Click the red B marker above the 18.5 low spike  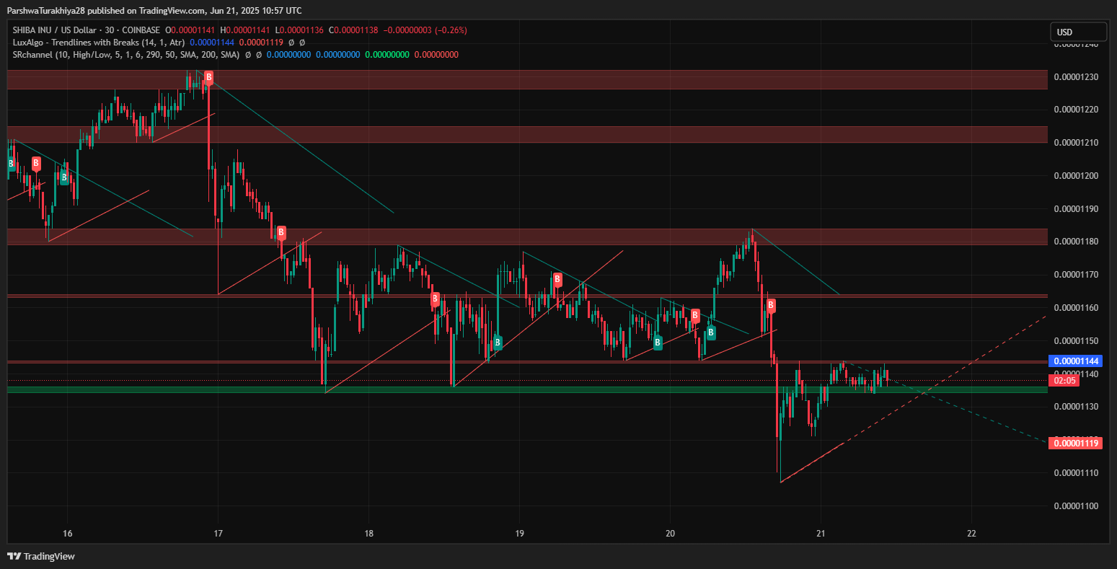coord(435,298)
